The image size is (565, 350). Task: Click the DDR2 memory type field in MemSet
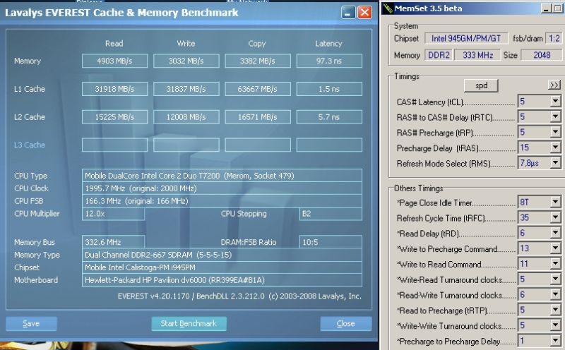click(x=439, y=55)
